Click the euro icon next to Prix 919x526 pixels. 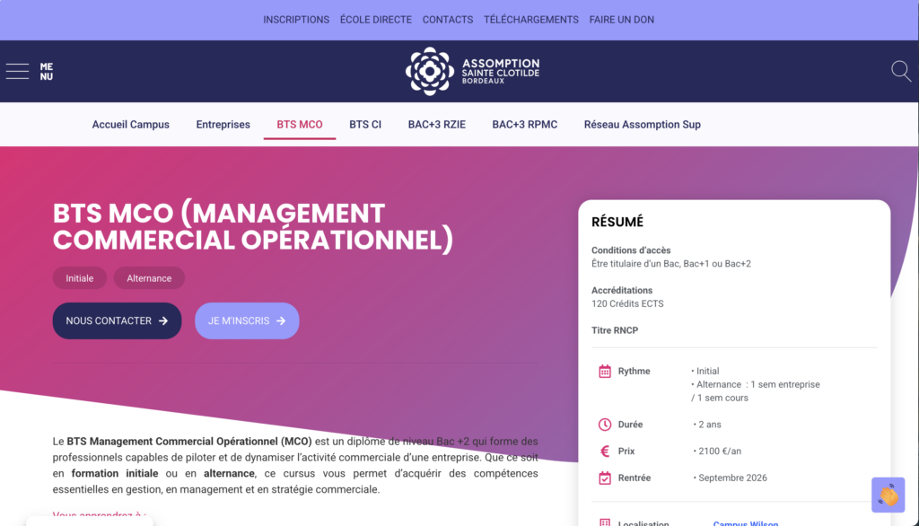point(605,451)
